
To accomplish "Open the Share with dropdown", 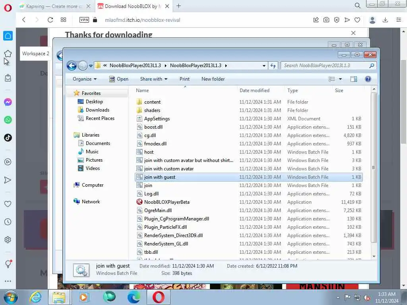I will click(x=154, y=79).
